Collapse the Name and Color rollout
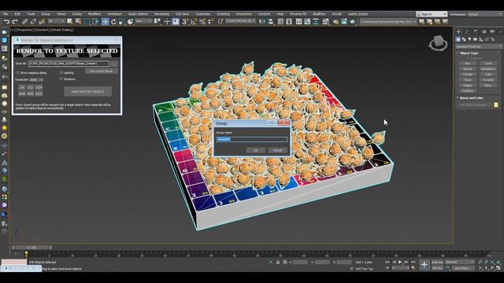504x283 pixels. (x=471, y=97)
